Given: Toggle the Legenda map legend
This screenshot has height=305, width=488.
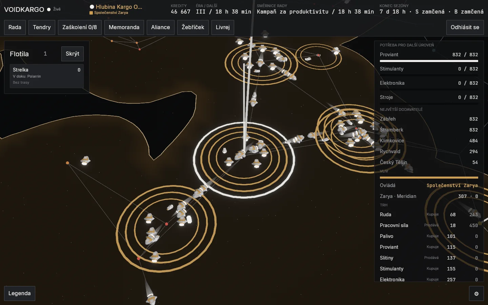Looking at the screenshot, I should pyautogui.click(x=20, y=293).
